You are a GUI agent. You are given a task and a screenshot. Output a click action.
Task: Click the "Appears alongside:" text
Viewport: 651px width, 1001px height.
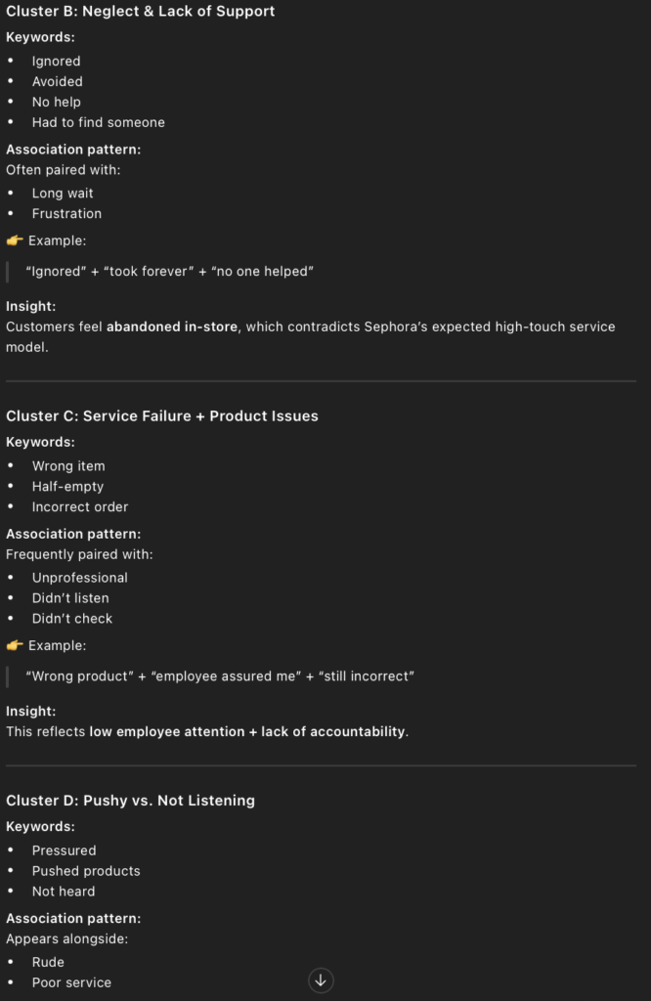tap(66, 938)
